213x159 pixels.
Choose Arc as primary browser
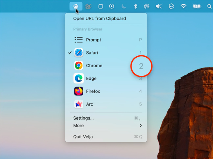(106, 104)
